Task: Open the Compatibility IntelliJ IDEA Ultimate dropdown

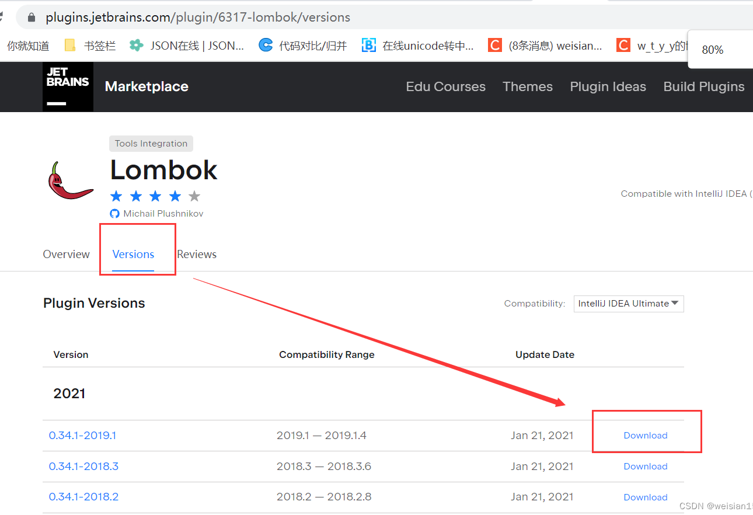Action: pyautogui.click(x=629, y=304)
